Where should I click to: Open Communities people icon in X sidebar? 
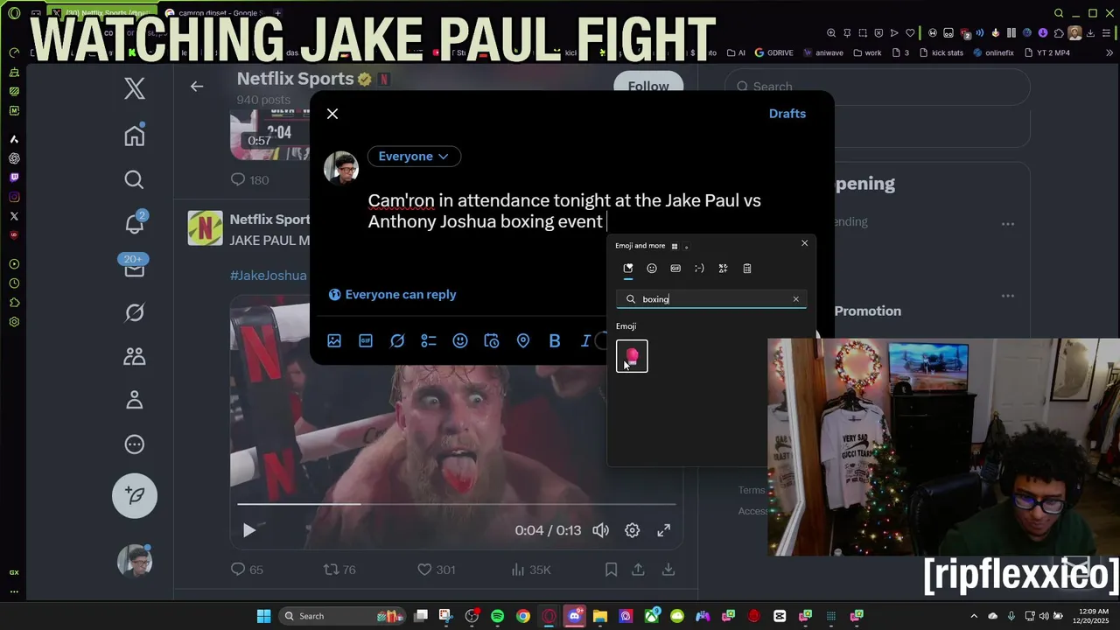(134, 356)
